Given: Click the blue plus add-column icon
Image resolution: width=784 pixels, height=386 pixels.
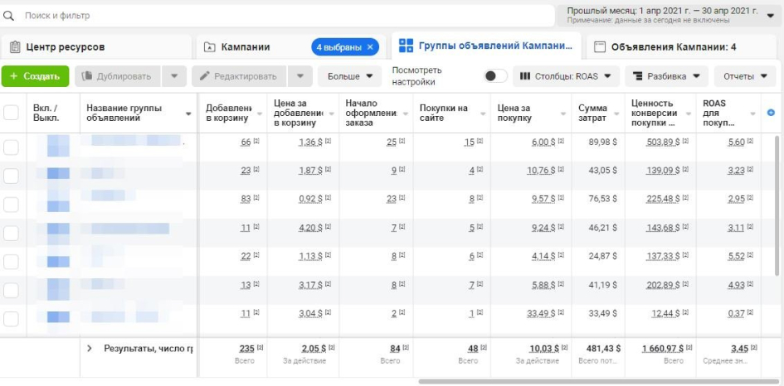Looking at the screenshot, I should (x=771, y=113).
